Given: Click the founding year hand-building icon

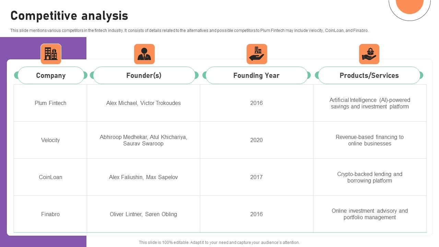Looking at the screenshot, I should 257,54.
